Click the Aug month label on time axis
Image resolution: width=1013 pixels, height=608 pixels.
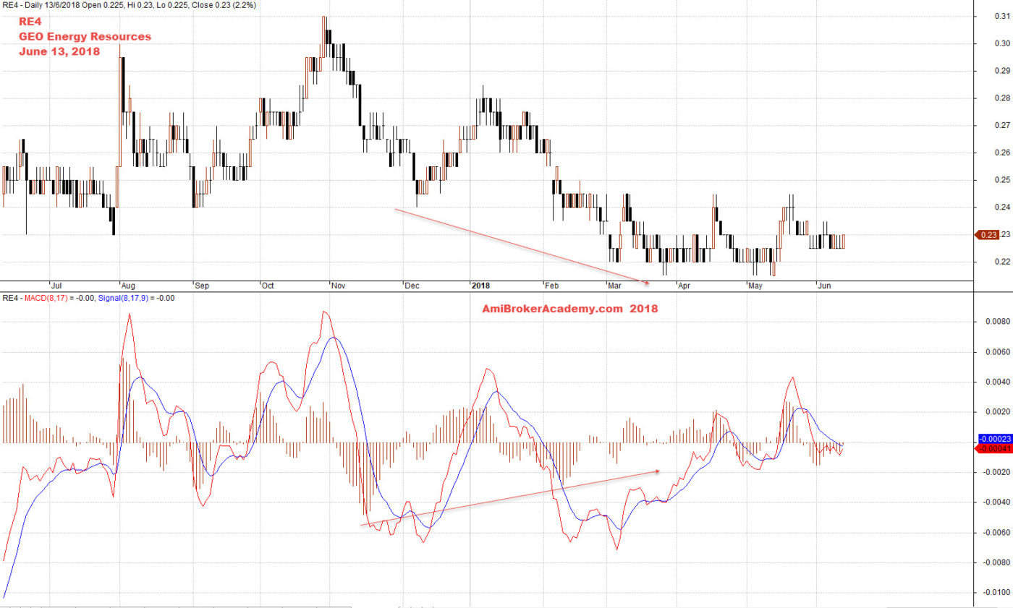pos(128,286)
